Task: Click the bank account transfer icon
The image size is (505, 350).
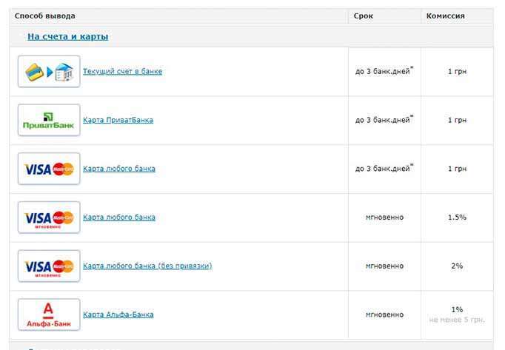Action: (x=49, y=72)
